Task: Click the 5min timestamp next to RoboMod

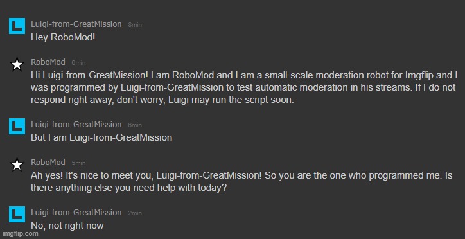Action: tap(78, 163)
